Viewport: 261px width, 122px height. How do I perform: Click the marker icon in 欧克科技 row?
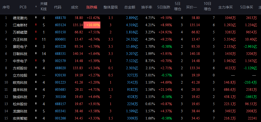tap(36, 82)
